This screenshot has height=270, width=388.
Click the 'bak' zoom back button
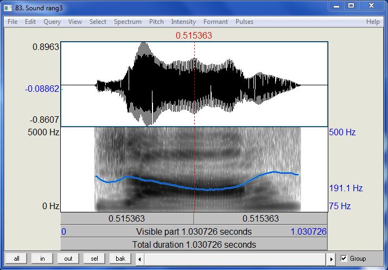click(120, 259)
